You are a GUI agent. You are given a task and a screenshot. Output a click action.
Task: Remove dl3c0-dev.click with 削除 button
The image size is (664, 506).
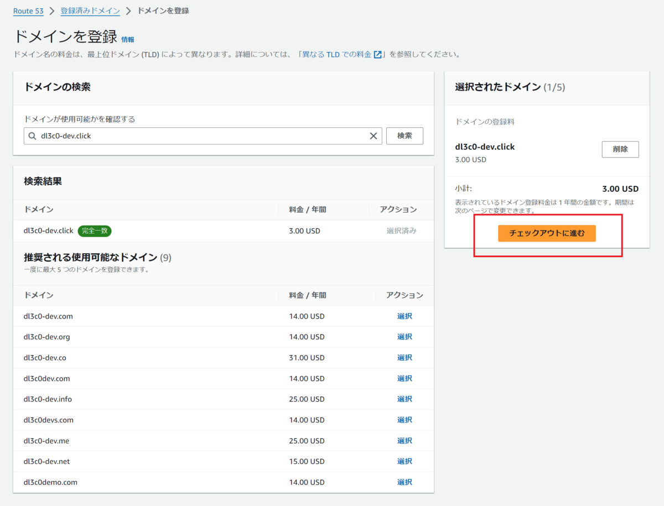(620, 149)
